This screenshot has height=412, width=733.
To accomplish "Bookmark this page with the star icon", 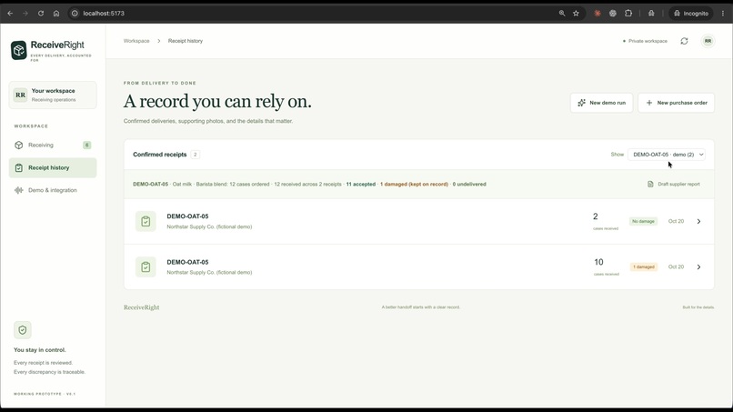I will (576, 14).
